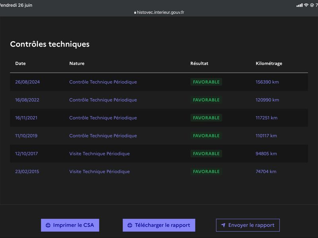The width and height of the screenshot is (318, 238).
Task: Tap the Wi-Fi status icon
Action: pyautogui.click(x=306, y=5)
